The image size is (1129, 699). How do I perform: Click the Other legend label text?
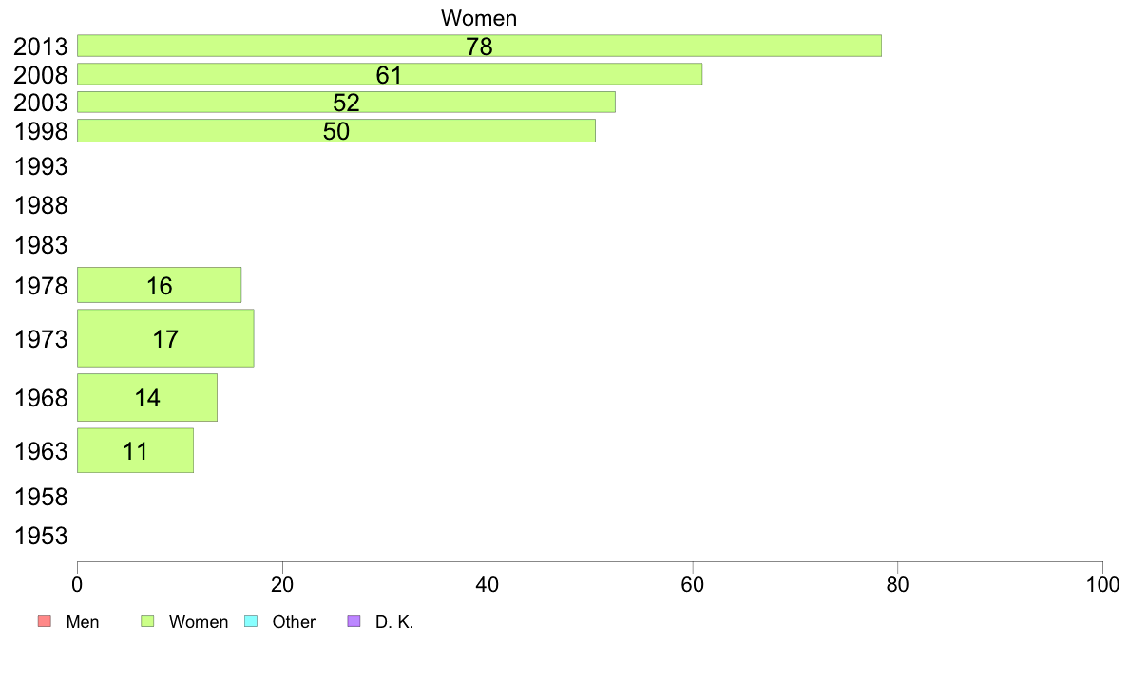(294, 622)
